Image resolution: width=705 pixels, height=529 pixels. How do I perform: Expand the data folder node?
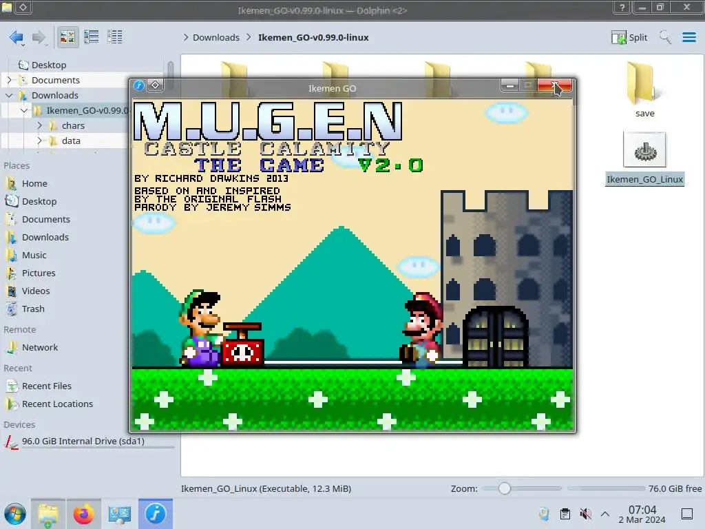tap(39, 141)
